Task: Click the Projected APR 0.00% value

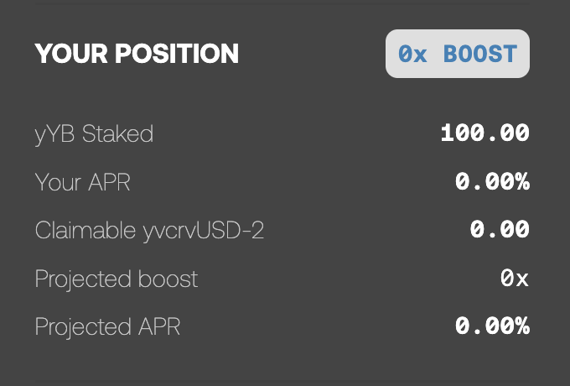Action: tap(492, 326)
